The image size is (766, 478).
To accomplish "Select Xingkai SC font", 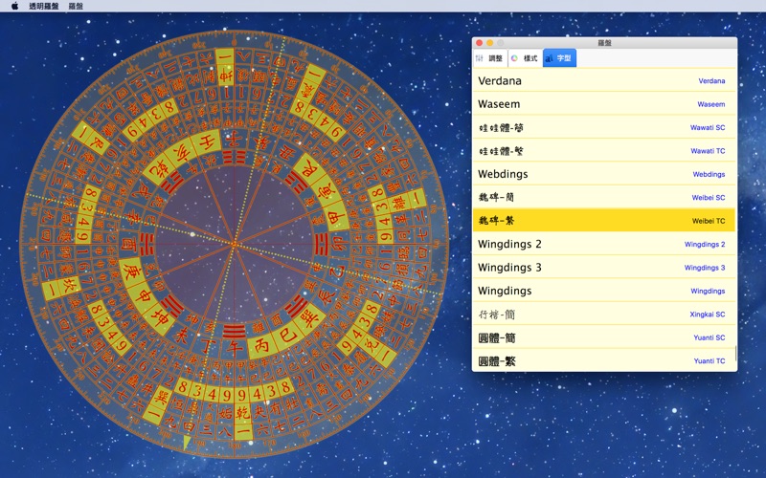I will (603, 315).
